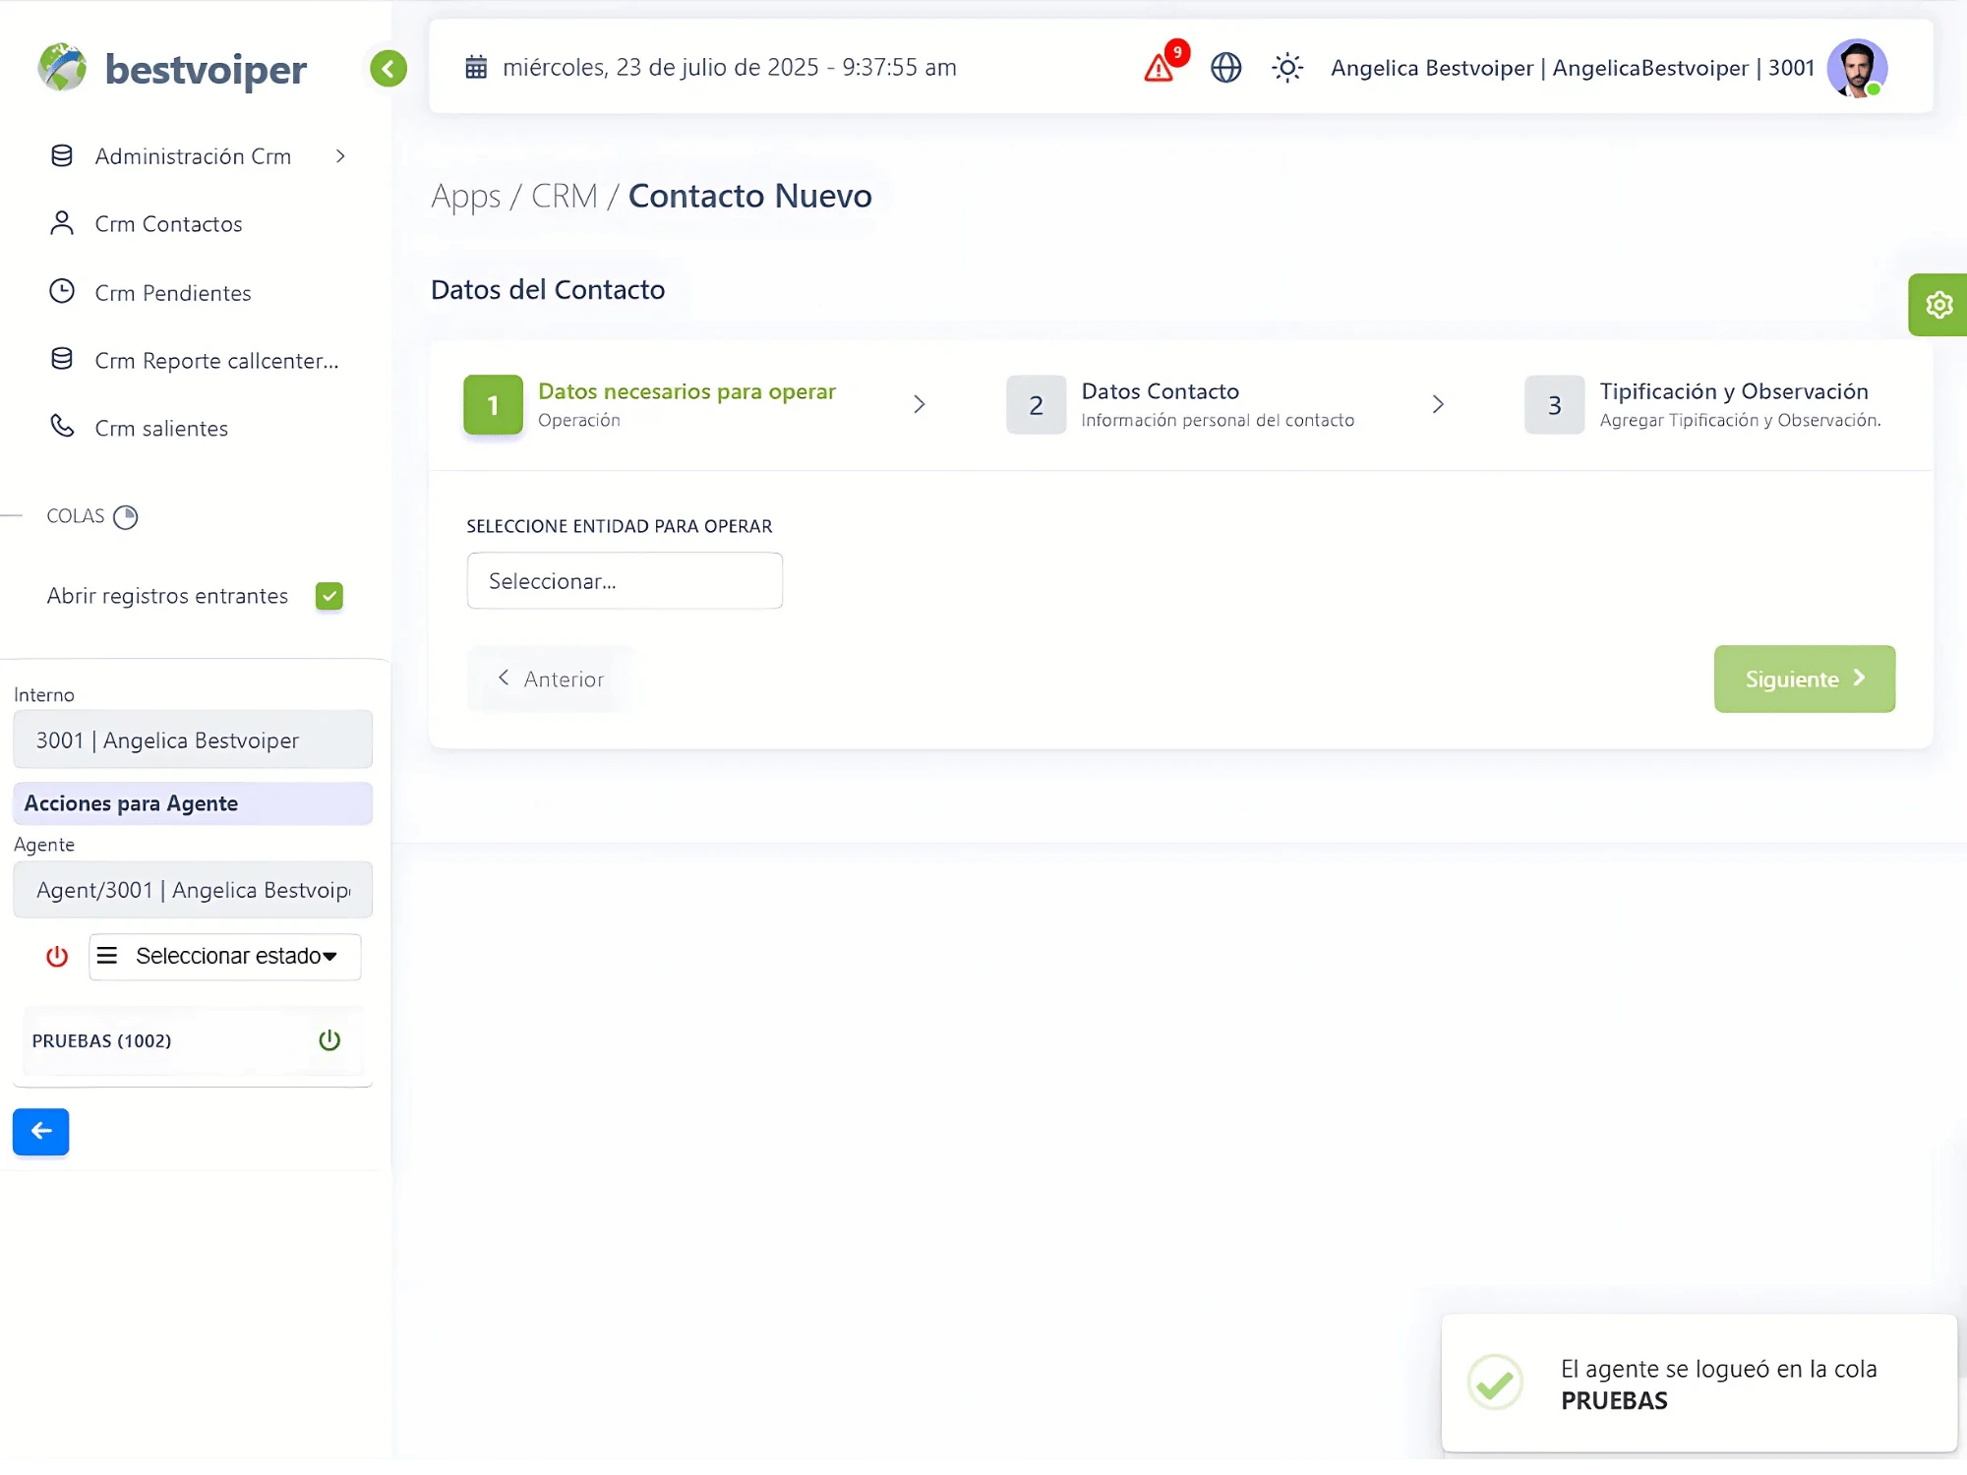Click the bestvoiper logo
This screenshot has height=1475, width=1967.
tap(172, 69)
